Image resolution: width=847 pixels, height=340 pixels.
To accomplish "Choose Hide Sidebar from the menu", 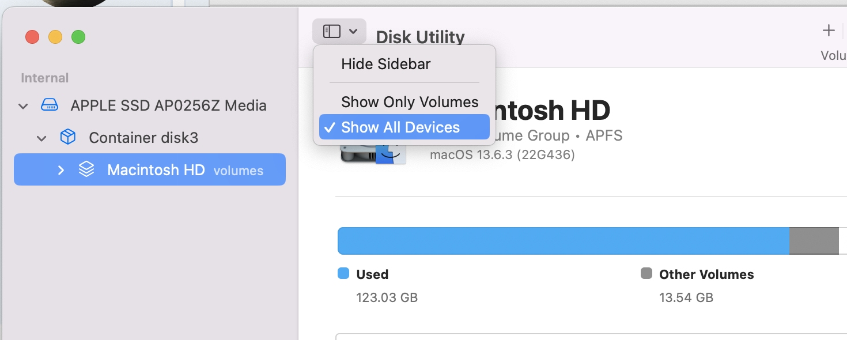I will [385, 64].
